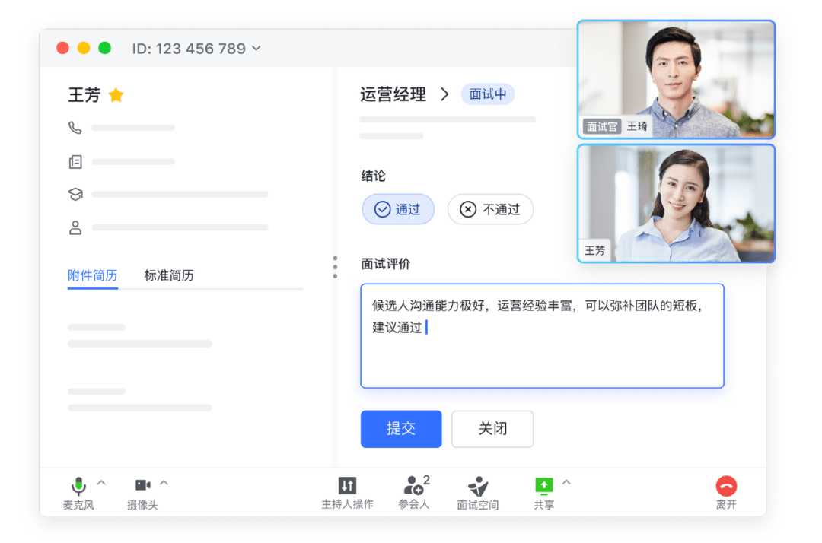Select 不通过 conclusion option
Screen dimensions: 822x543
pyautogui.click(x=490, y=209)
